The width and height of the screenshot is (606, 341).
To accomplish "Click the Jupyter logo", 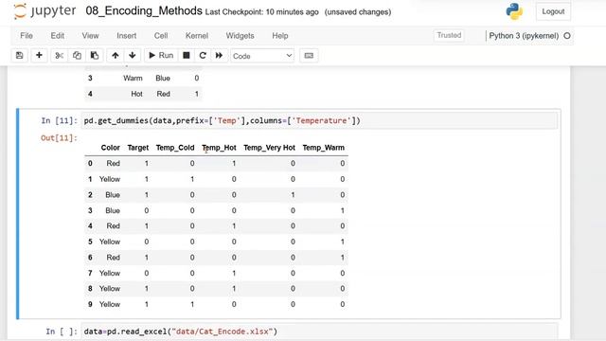I will [x=45, y=11].
